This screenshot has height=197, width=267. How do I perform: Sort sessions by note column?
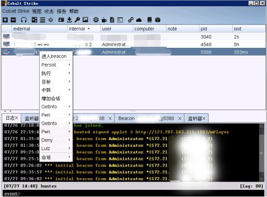pos(183,28)
